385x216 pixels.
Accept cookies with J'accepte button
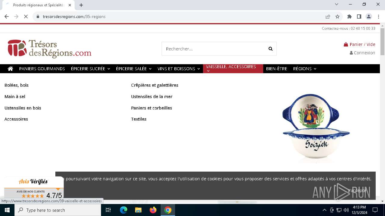(358, 190)
